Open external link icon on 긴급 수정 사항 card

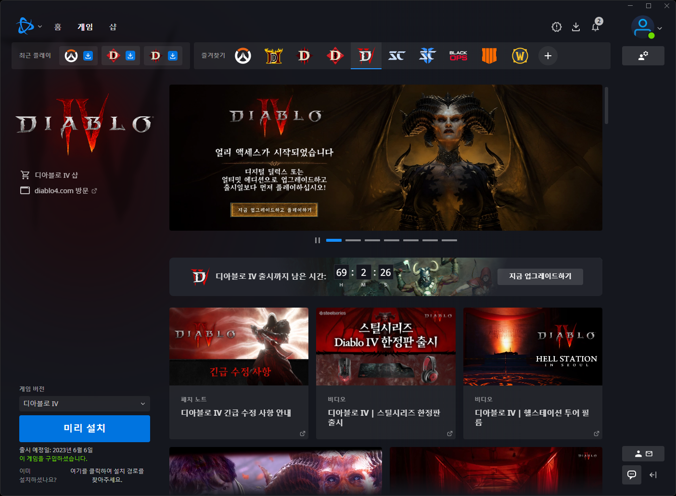click(303, 434)
